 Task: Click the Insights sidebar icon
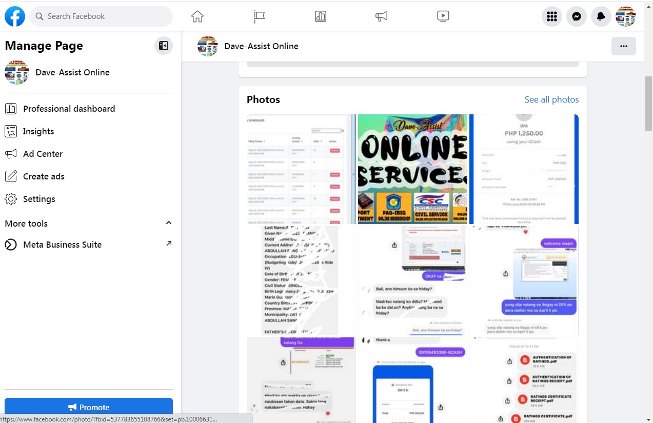pos(11,131)
